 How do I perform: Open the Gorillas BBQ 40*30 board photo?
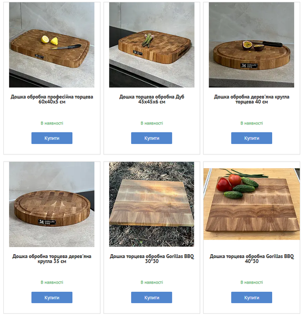tap(252, 204)
